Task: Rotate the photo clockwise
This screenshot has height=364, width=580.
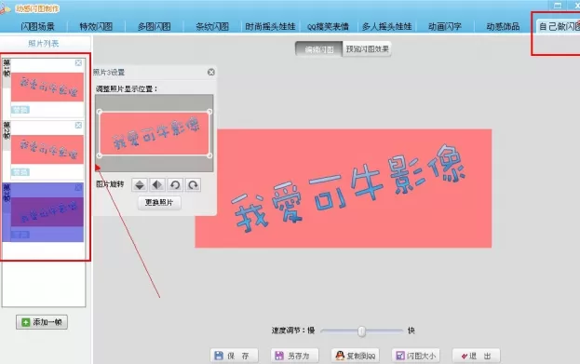Action: (193, 184)
